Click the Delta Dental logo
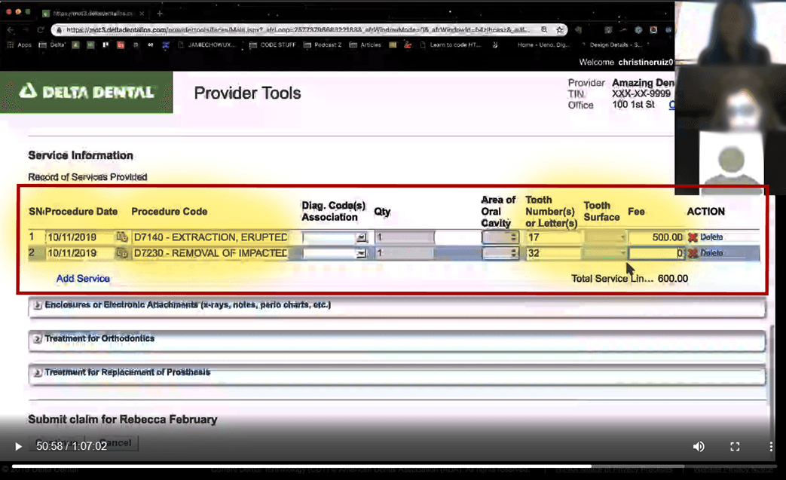 click(x=86, y=92)
